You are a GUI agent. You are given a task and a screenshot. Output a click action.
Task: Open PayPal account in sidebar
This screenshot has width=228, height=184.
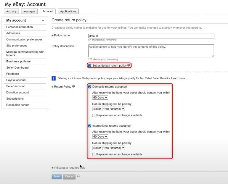[16, 80]
